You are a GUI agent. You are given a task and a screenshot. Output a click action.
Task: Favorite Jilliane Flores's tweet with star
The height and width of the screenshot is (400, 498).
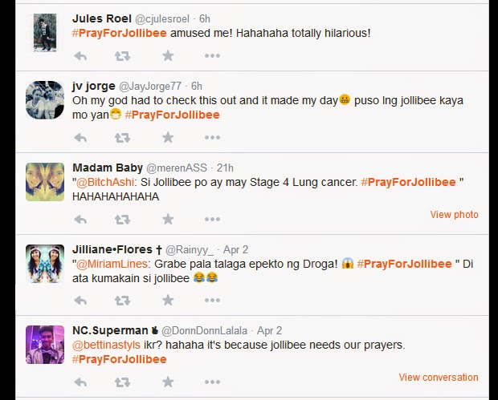click(168, 300)
